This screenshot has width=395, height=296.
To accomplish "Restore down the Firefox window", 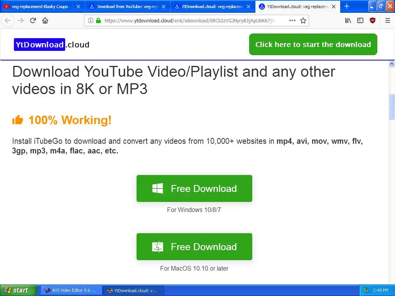I will click(x=381, y=6).
